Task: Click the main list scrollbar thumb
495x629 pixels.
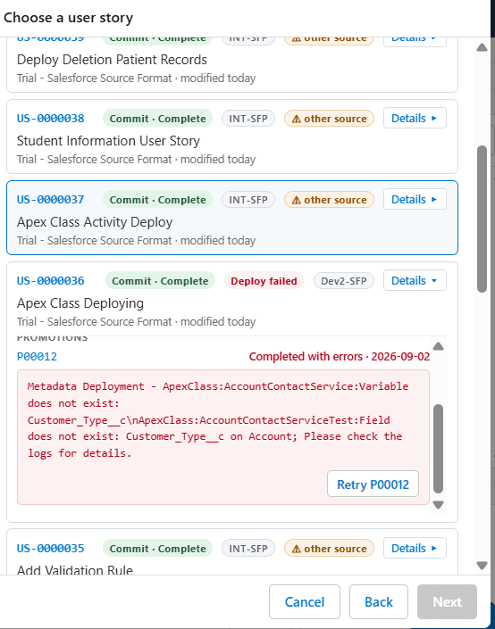Action: click(x=482, y=219)
